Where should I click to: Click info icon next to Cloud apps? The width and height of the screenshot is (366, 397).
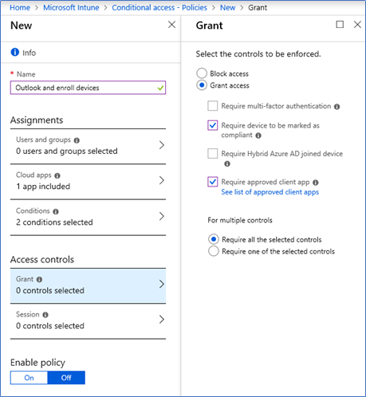(x=57, y=175)
